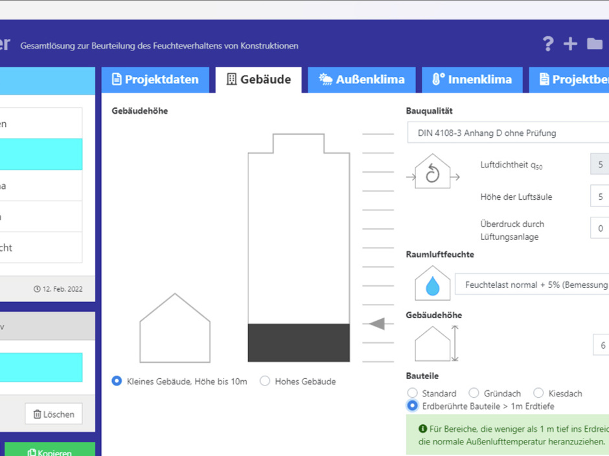This screenshot has width=609, height=456.
Task: Click the plus icon in header
Action: coord(570,44)
